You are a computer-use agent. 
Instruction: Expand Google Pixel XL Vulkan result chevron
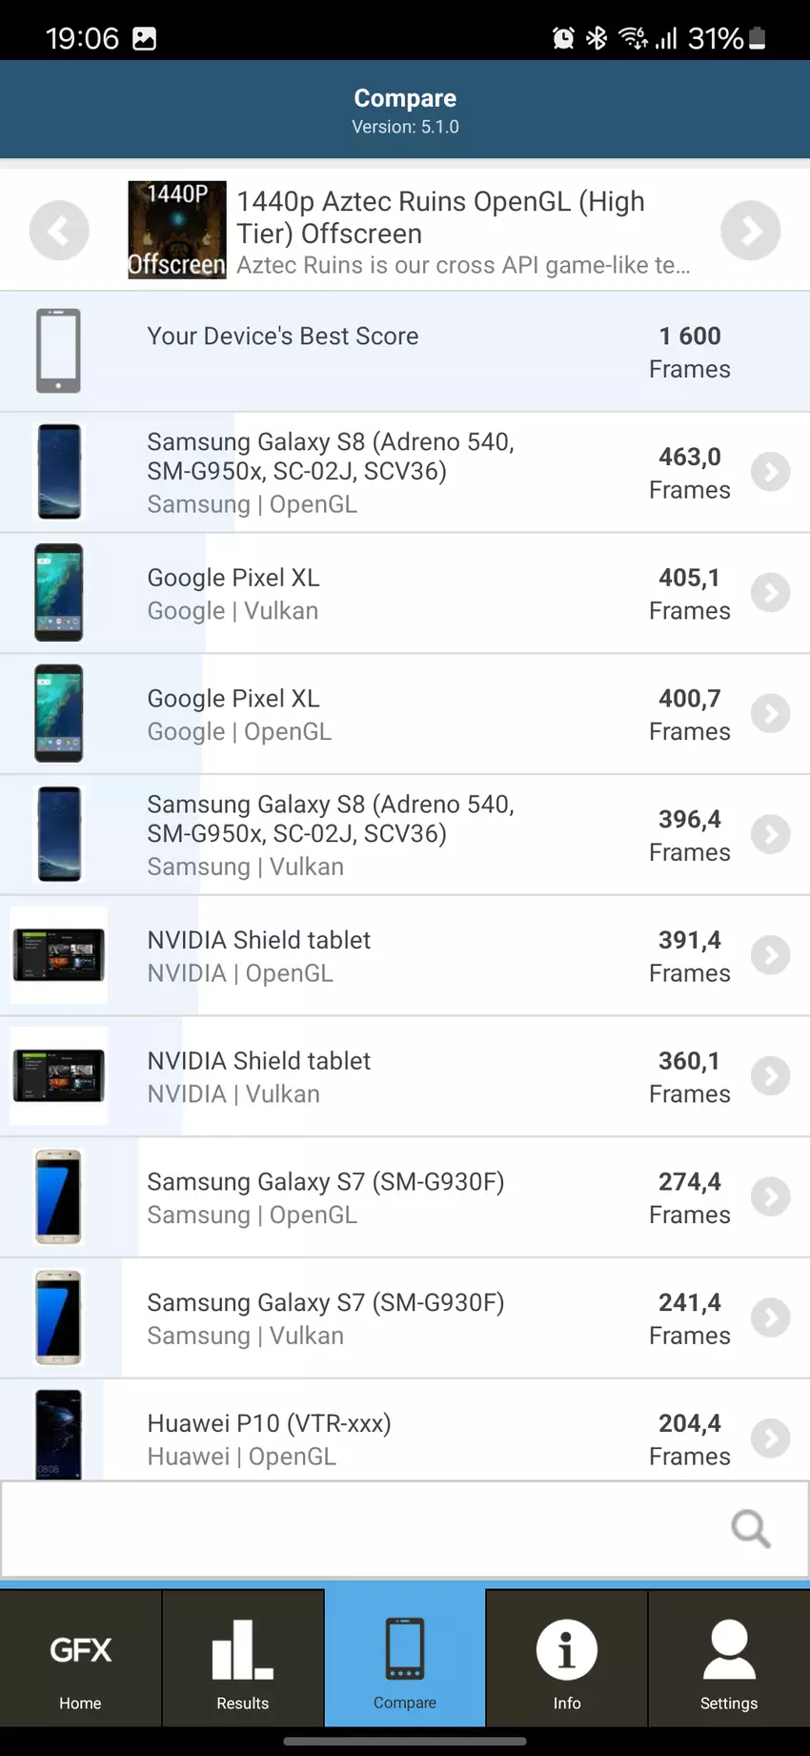[x=770, y=593]
